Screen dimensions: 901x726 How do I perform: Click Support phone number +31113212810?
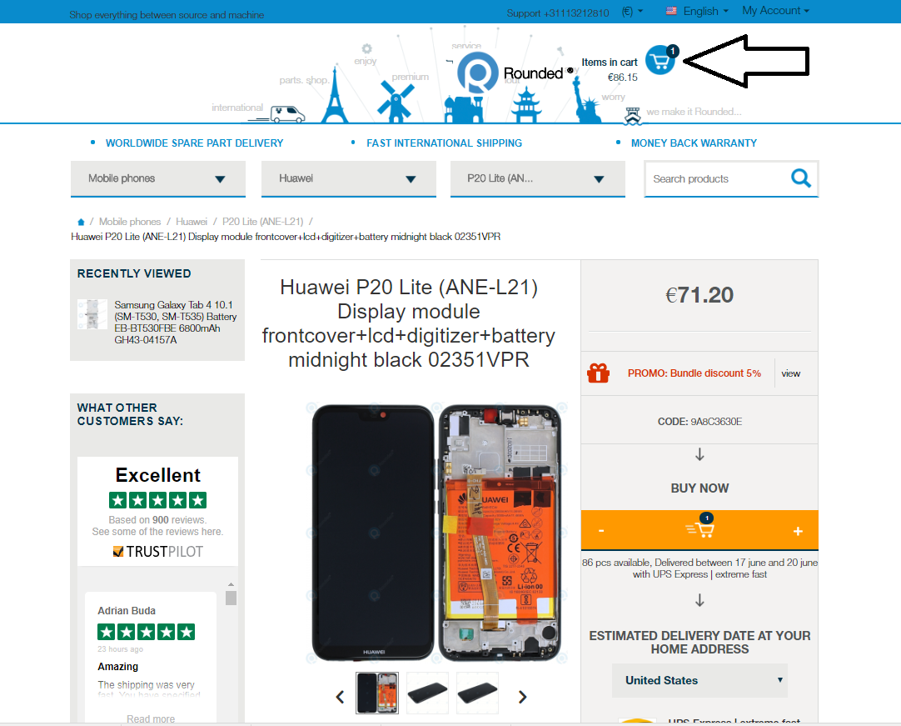576,13
